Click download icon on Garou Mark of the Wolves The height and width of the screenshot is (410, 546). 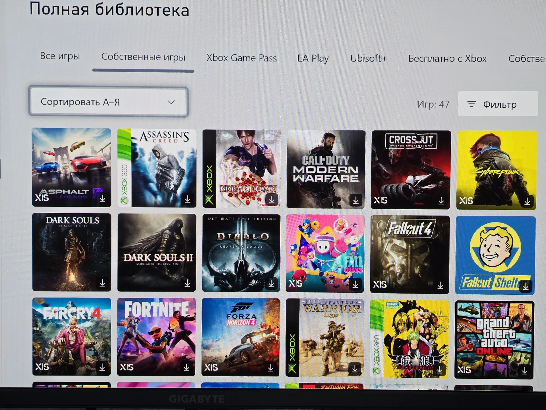click(x=439, y=370)
